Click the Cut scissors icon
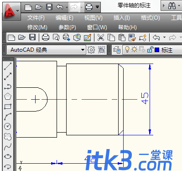The image size is (182, 171). pyautogui.click(x=101, y=37)
